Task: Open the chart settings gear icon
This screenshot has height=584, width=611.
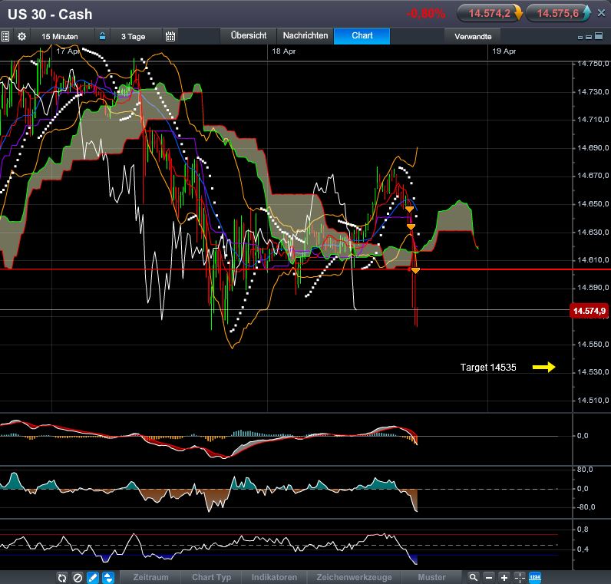Action: pos(21,37)
